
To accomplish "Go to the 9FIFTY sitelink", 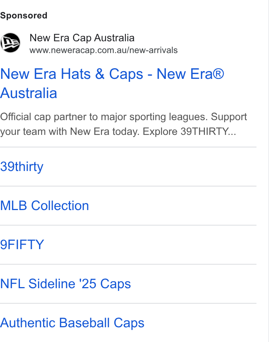I will [x=22, y=244].
